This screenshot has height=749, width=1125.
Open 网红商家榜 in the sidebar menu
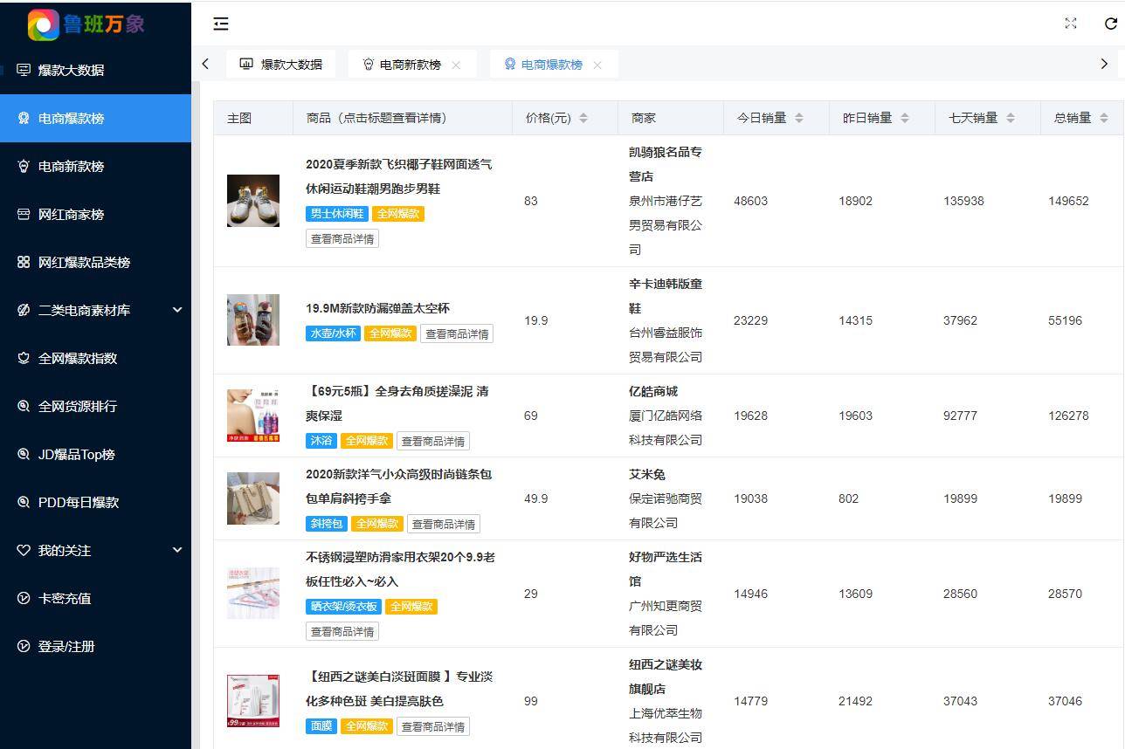pos(95,214)
